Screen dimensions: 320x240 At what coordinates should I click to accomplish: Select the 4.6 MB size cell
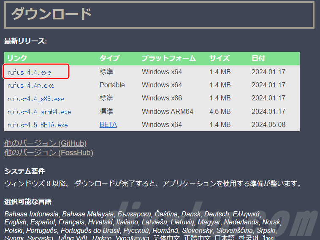click(x=220, y=111)
